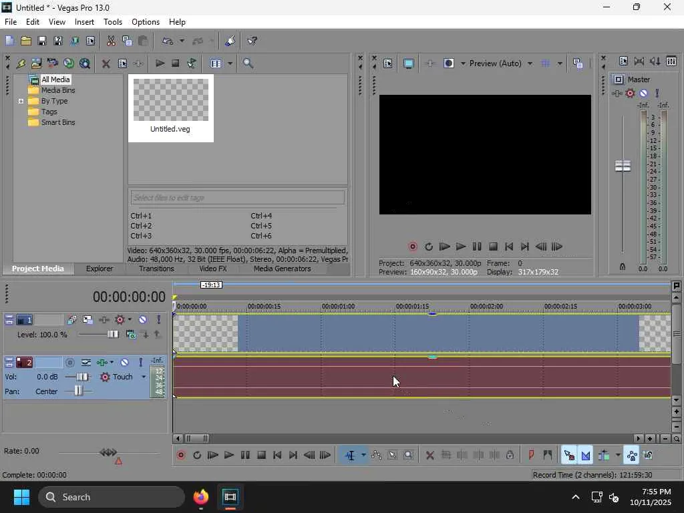
Task: Open Project Properties from the main toolbar
Action: tap(91, 41)
